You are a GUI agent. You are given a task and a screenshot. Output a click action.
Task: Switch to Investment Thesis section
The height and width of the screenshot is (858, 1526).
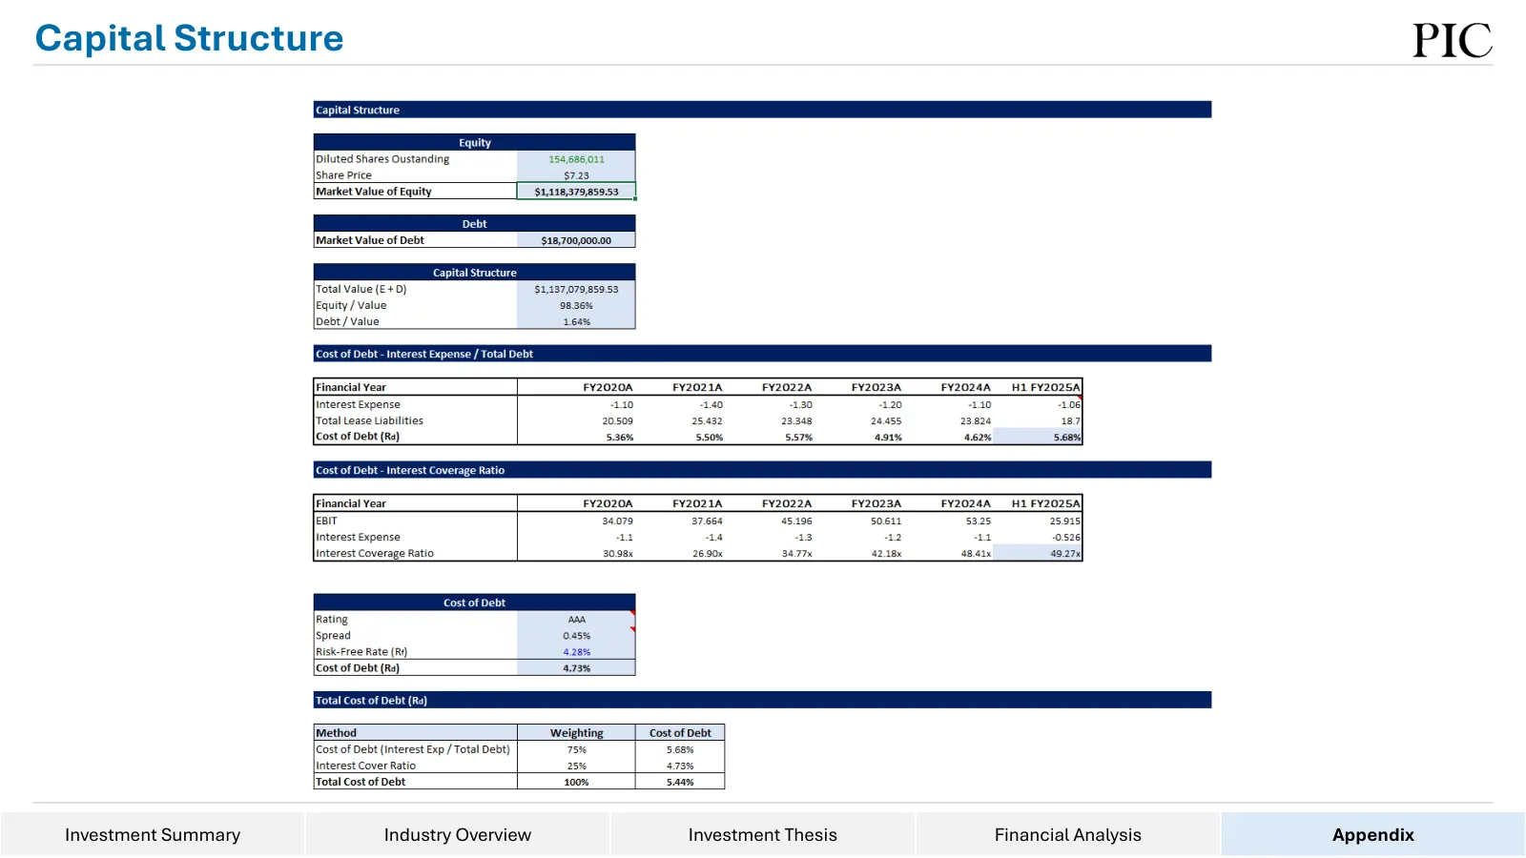tap(763, 834)
